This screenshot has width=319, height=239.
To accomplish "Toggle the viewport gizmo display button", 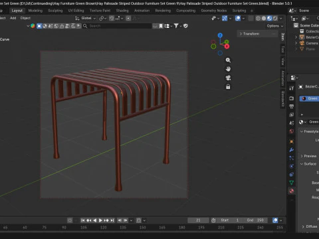I will click(225, 19).
